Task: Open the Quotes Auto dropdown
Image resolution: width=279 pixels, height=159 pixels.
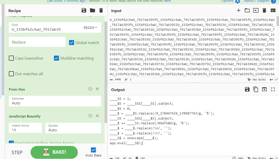Action: tap(73, 128)
